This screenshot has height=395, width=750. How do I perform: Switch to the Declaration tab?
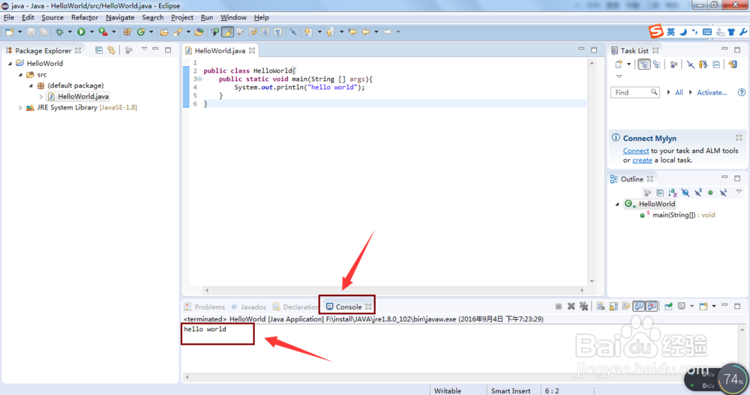(x=295, y=307)
